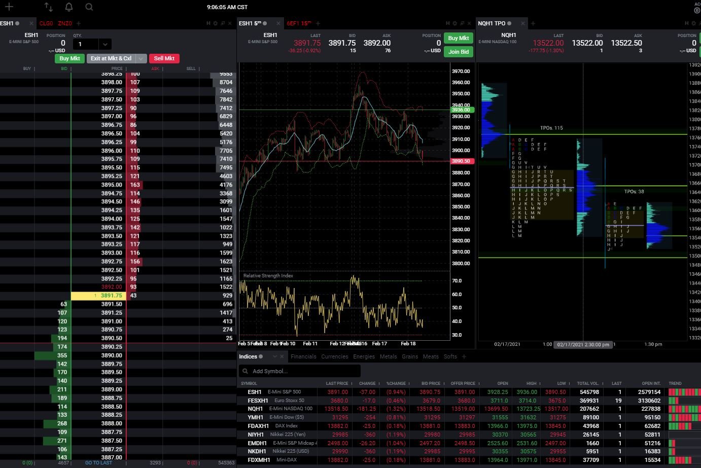Viewport: 701px width, 468px height.
Task: Open the Exit at Mkt & Cxl dropdown arrow
Action: pos(141,58)
